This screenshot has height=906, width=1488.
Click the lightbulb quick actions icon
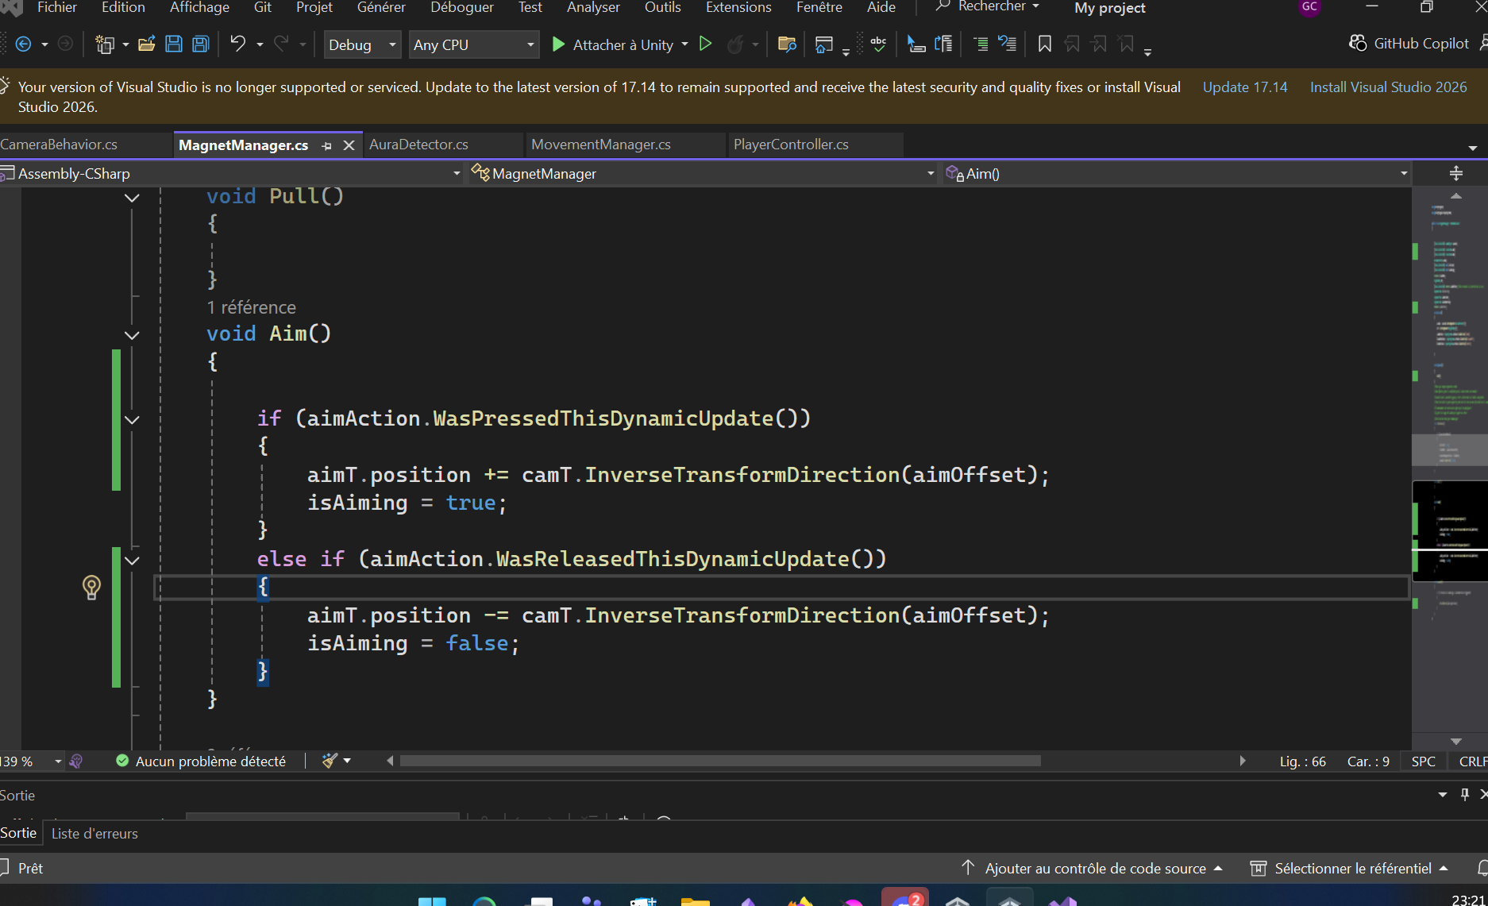[92, 587]
